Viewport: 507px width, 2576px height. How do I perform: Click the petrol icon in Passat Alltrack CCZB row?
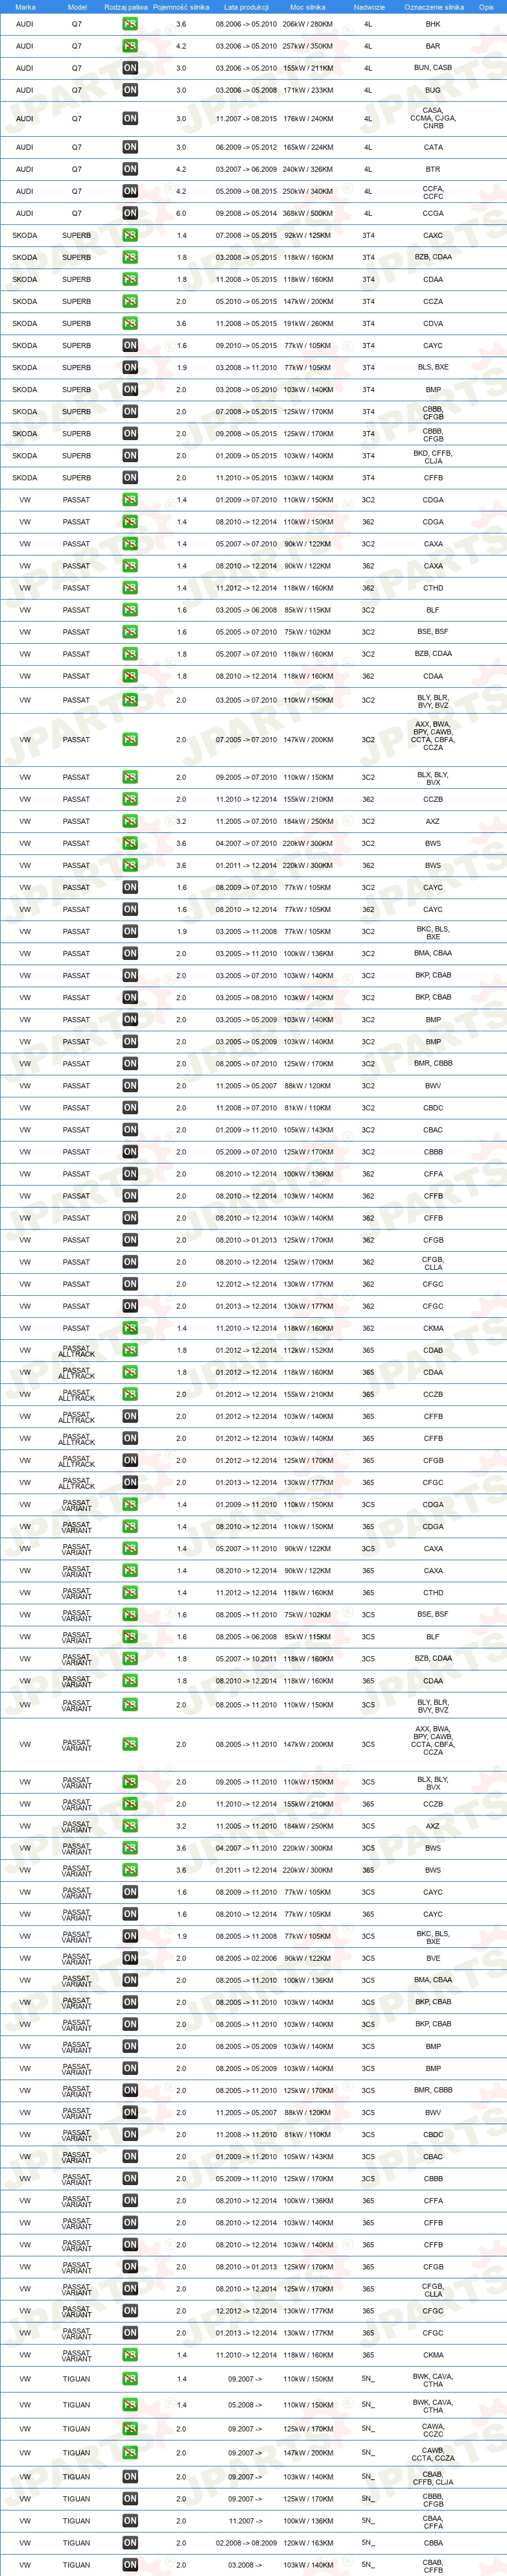click(130, 1394)
